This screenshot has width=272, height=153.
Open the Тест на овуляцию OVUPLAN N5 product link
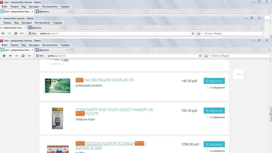click(105, 80)
